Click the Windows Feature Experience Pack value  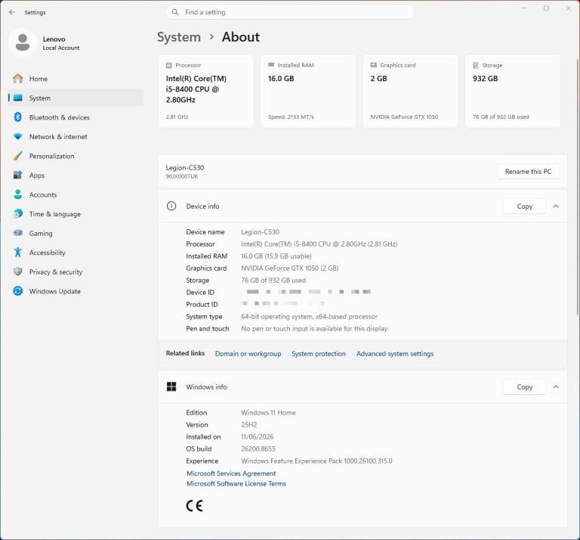click(x=316, y=461)
